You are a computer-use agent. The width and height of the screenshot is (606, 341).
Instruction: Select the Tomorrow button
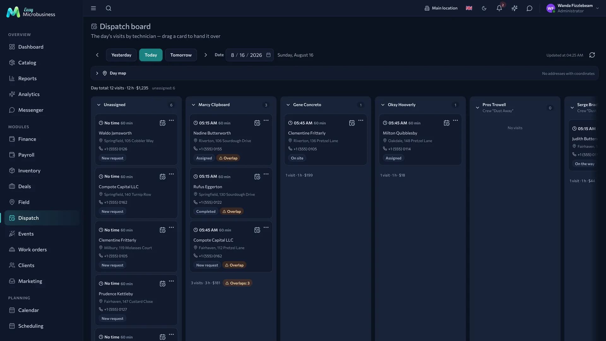click(x=181, y=55)
